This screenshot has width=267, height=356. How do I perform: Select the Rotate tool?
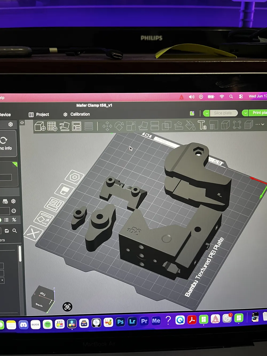tap(119, 126)
